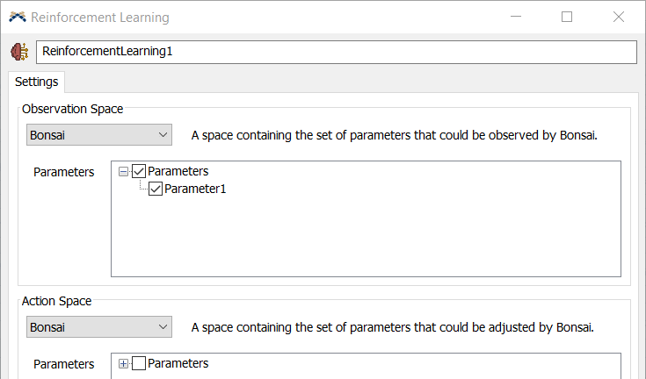Select the Observation Parameters tree root label
Viewport: 646px width, 379px height.
click(178, 171)
